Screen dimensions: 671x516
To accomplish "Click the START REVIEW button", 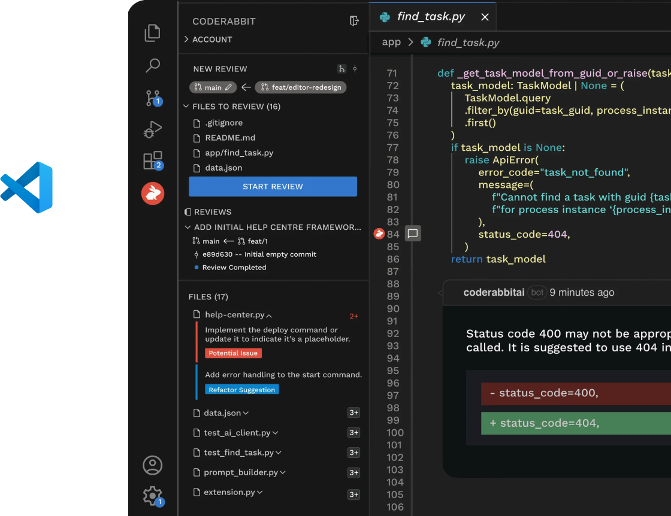I will pyautogui.click(x=273, y=186).
